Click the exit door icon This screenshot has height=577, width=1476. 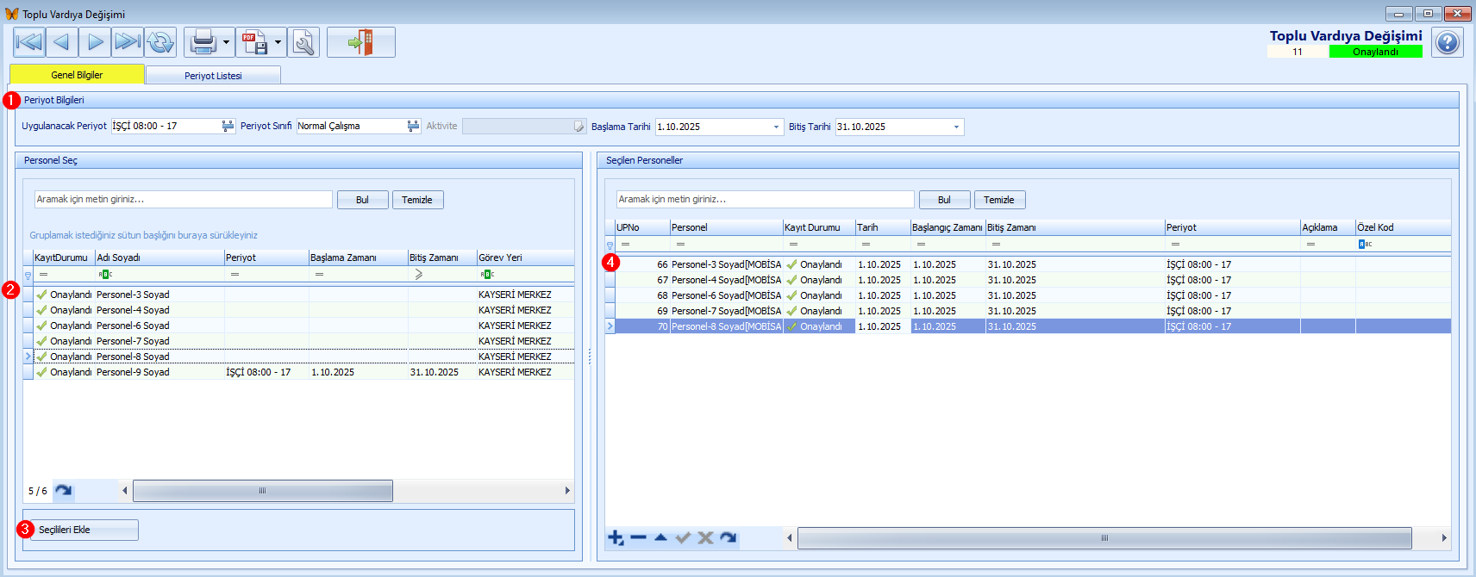[360, 42]
